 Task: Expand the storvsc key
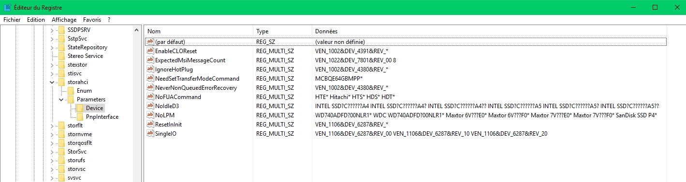(x=52, y=169)
